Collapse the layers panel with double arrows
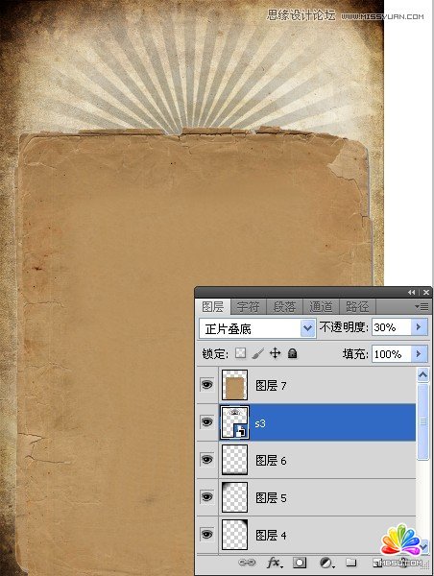 [x=412, y=293]
